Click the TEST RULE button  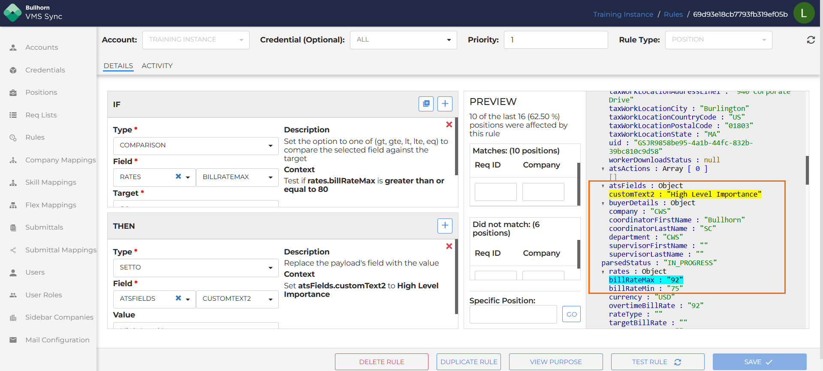pyautogui.click(x=657, y=362)
